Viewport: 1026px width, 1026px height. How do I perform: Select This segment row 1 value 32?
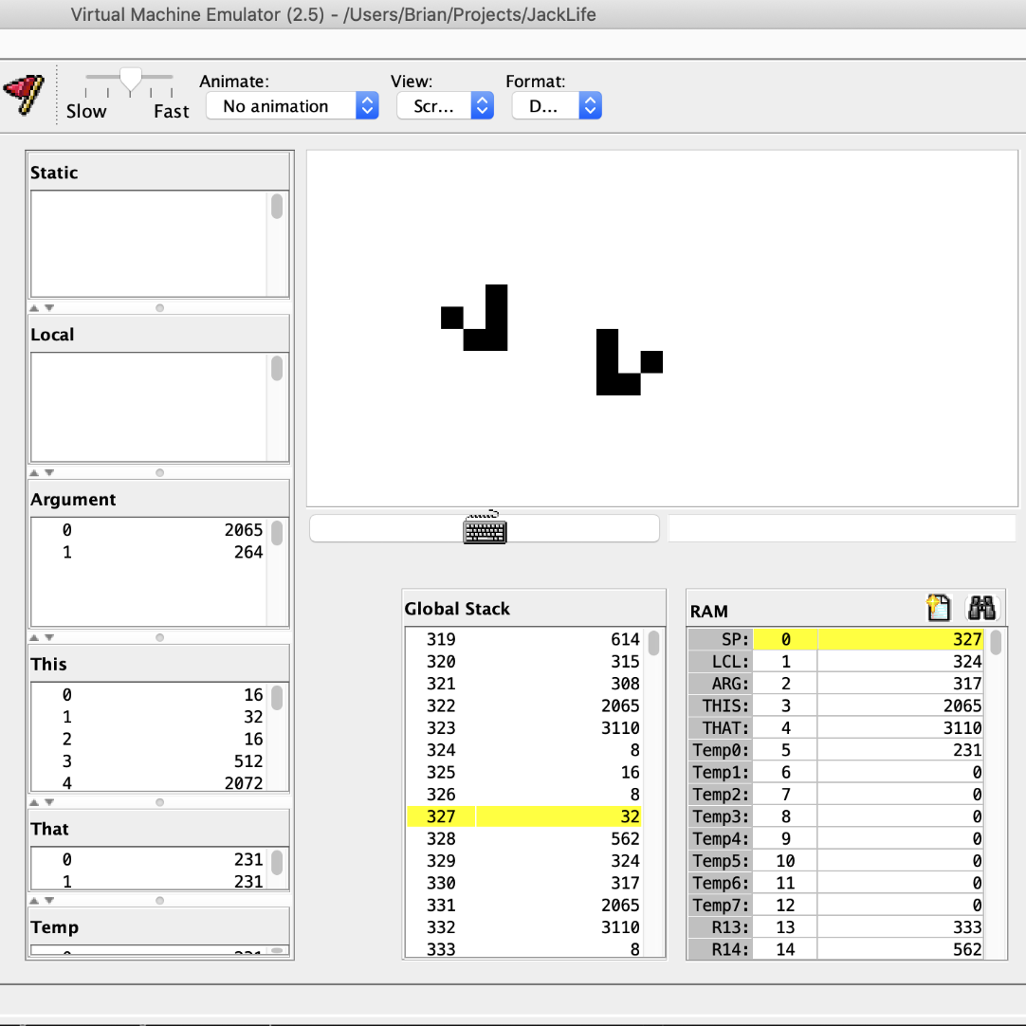pyautogui.click(x=253, y=717)
